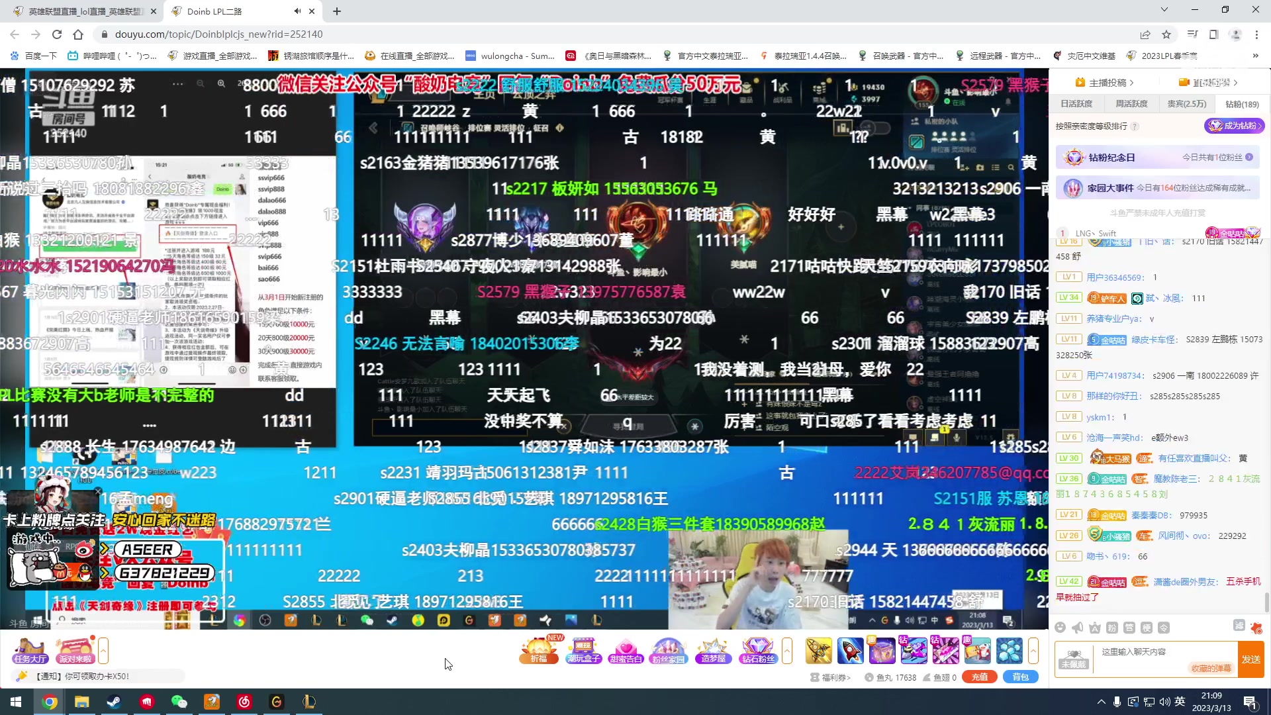Toggle the 管 moderator message filter

pyautogui.click(x=1130, y=628)
